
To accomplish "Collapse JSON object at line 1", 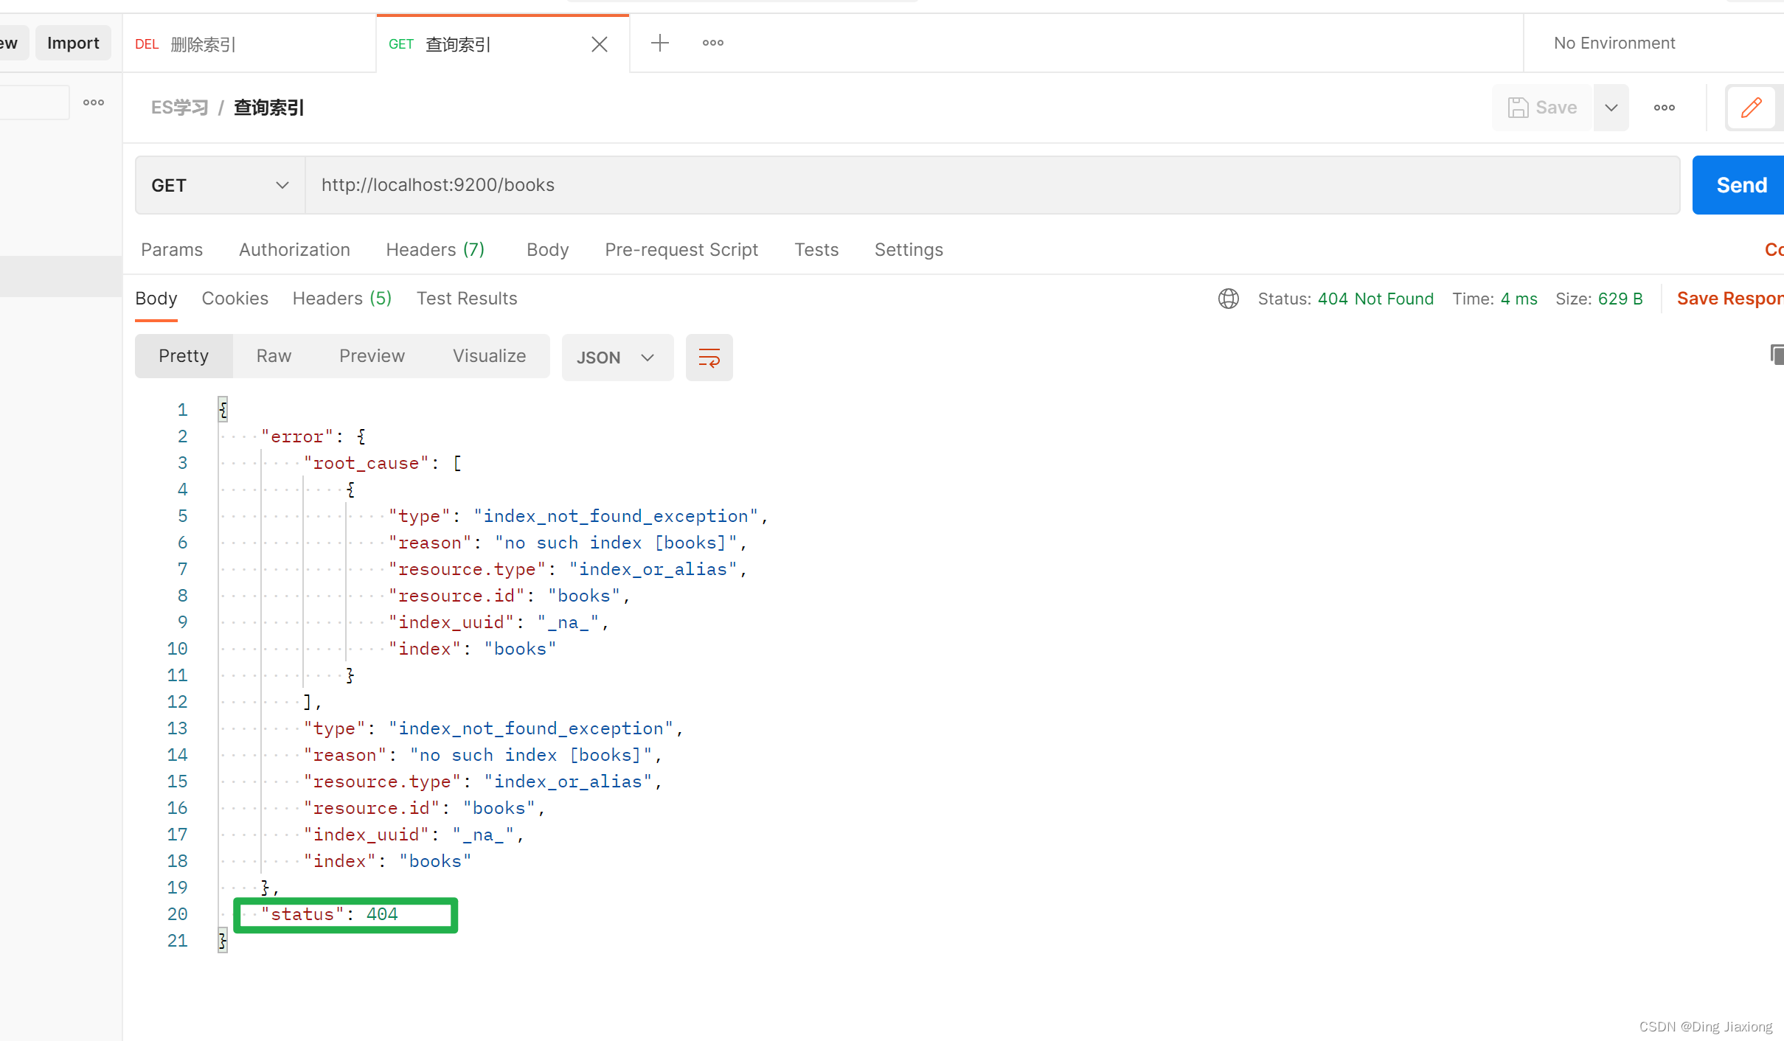I will pyautogui.click(x=223, y=409).
